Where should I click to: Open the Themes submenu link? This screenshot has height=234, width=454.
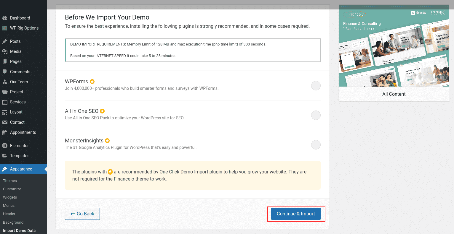(x=10, y=181)
